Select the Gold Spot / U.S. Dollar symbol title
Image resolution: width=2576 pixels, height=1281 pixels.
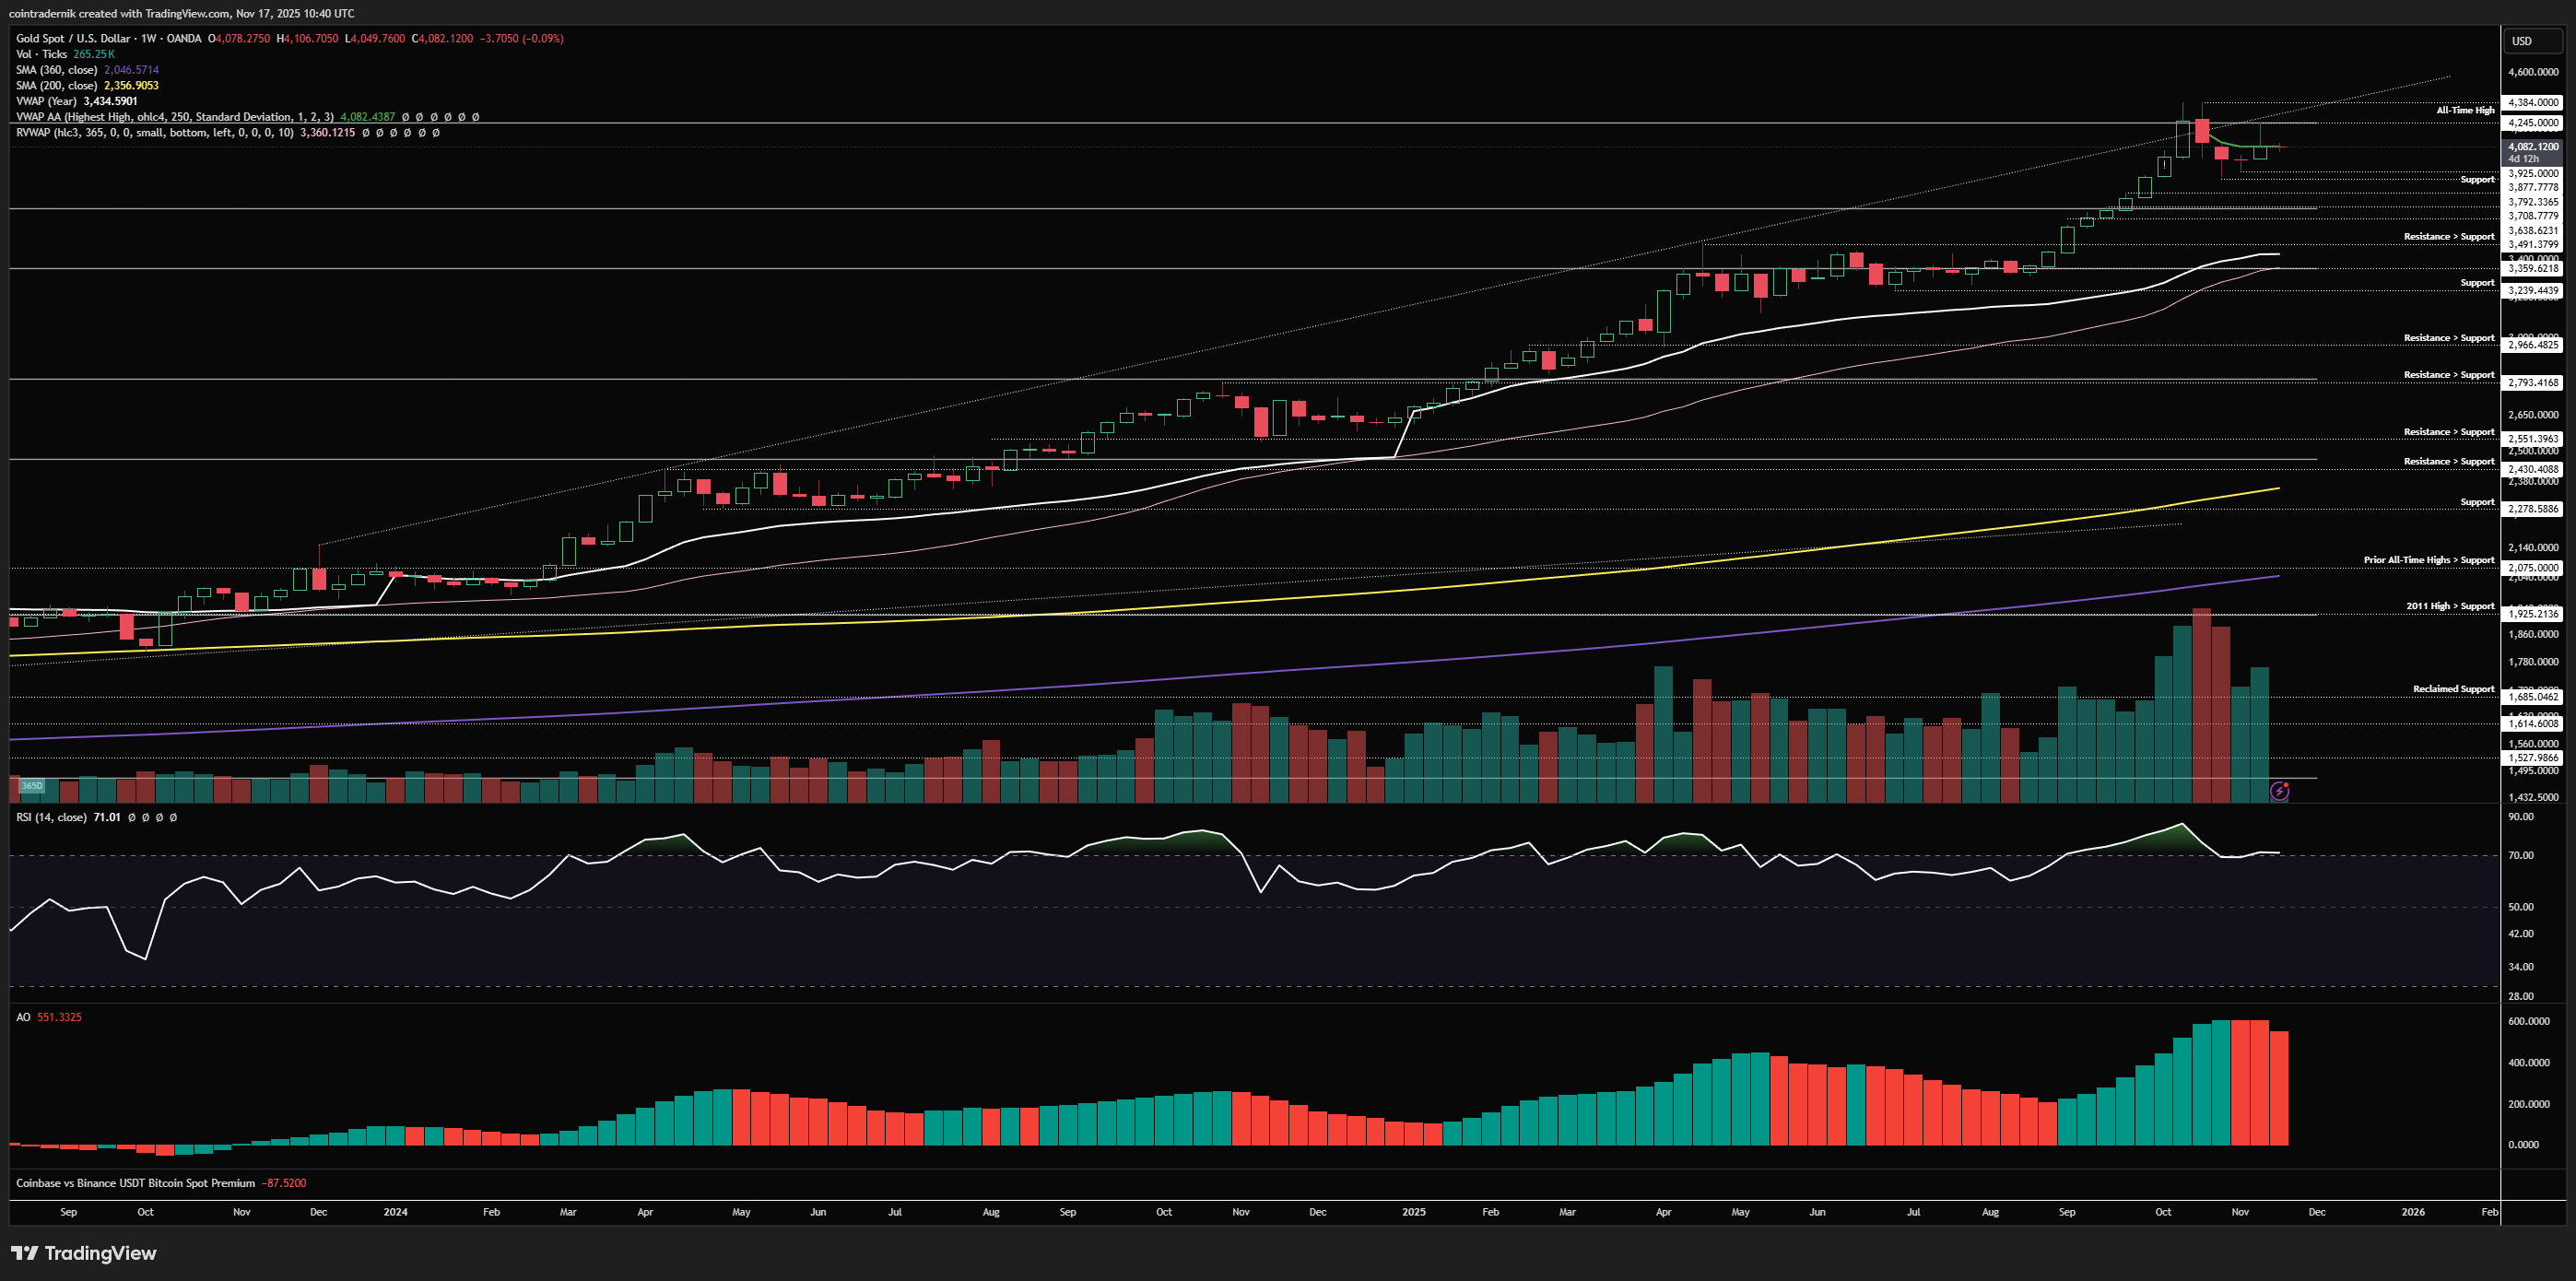pyautogui.click(x=72, y=39)
